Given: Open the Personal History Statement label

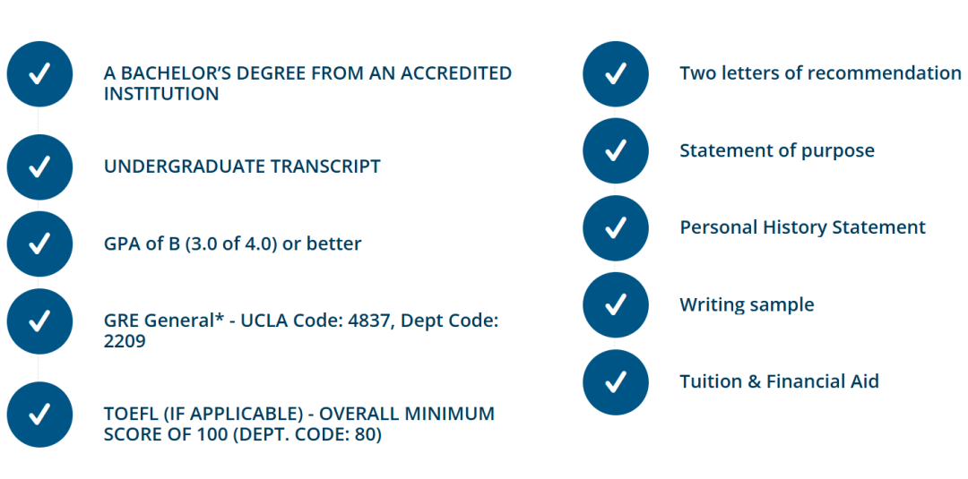Looking at the screenshot, I should [802, 227].
